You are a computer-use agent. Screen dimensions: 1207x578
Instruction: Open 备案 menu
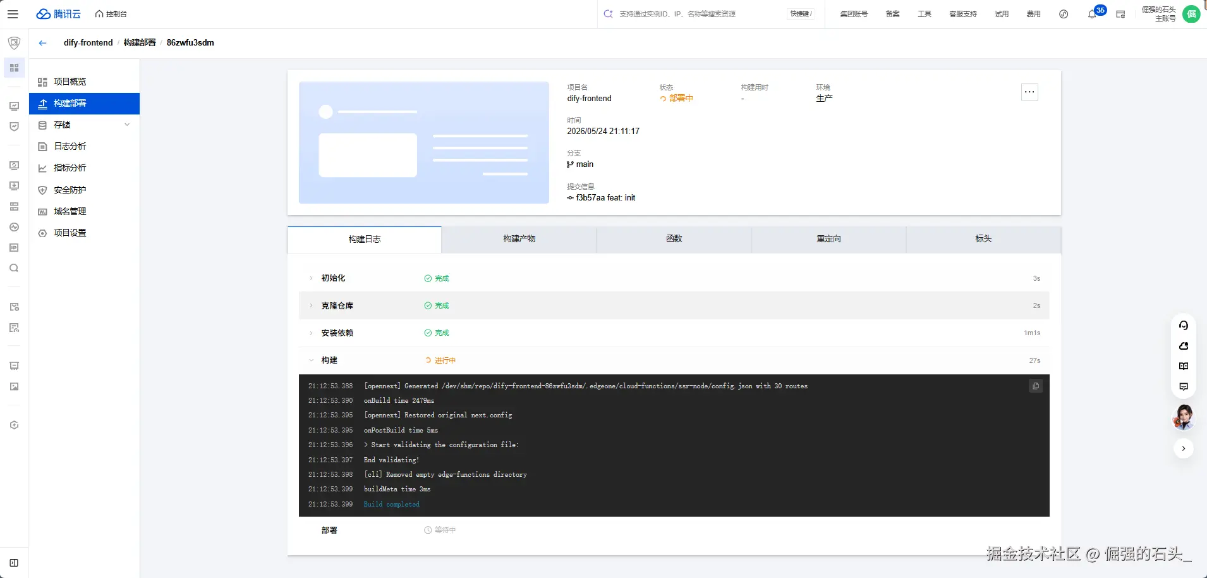[x=892, y=14]
